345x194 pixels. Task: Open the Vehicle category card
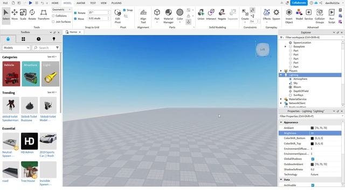pos(11,74)
